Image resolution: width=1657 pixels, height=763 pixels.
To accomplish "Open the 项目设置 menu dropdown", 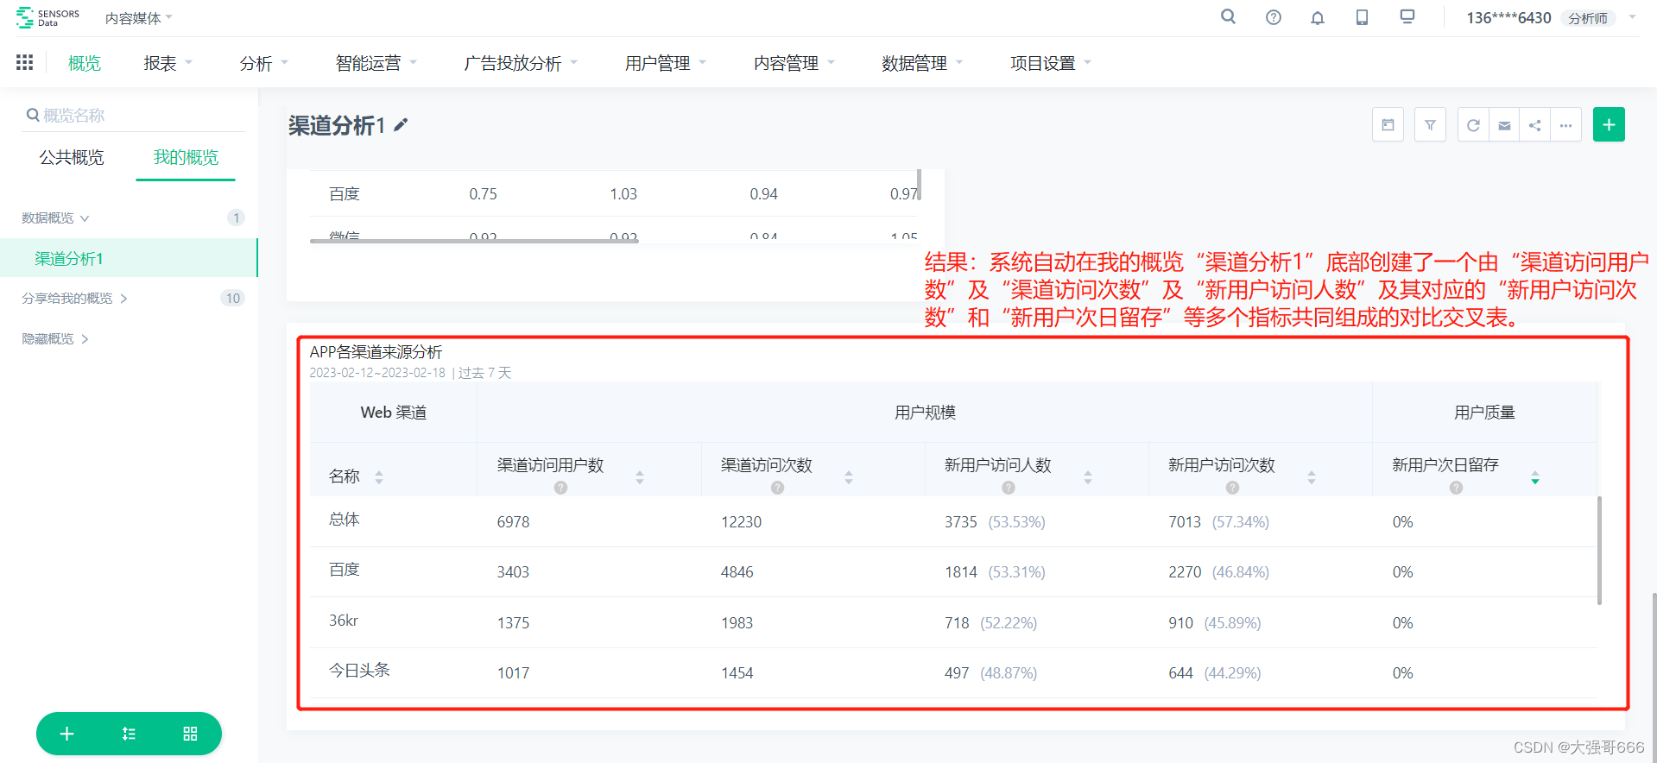I will pyautogui.click(x=1051, y=63).
